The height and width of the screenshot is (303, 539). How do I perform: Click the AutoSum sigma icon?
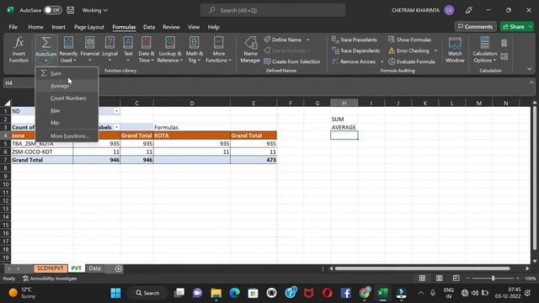click(45, 43)
